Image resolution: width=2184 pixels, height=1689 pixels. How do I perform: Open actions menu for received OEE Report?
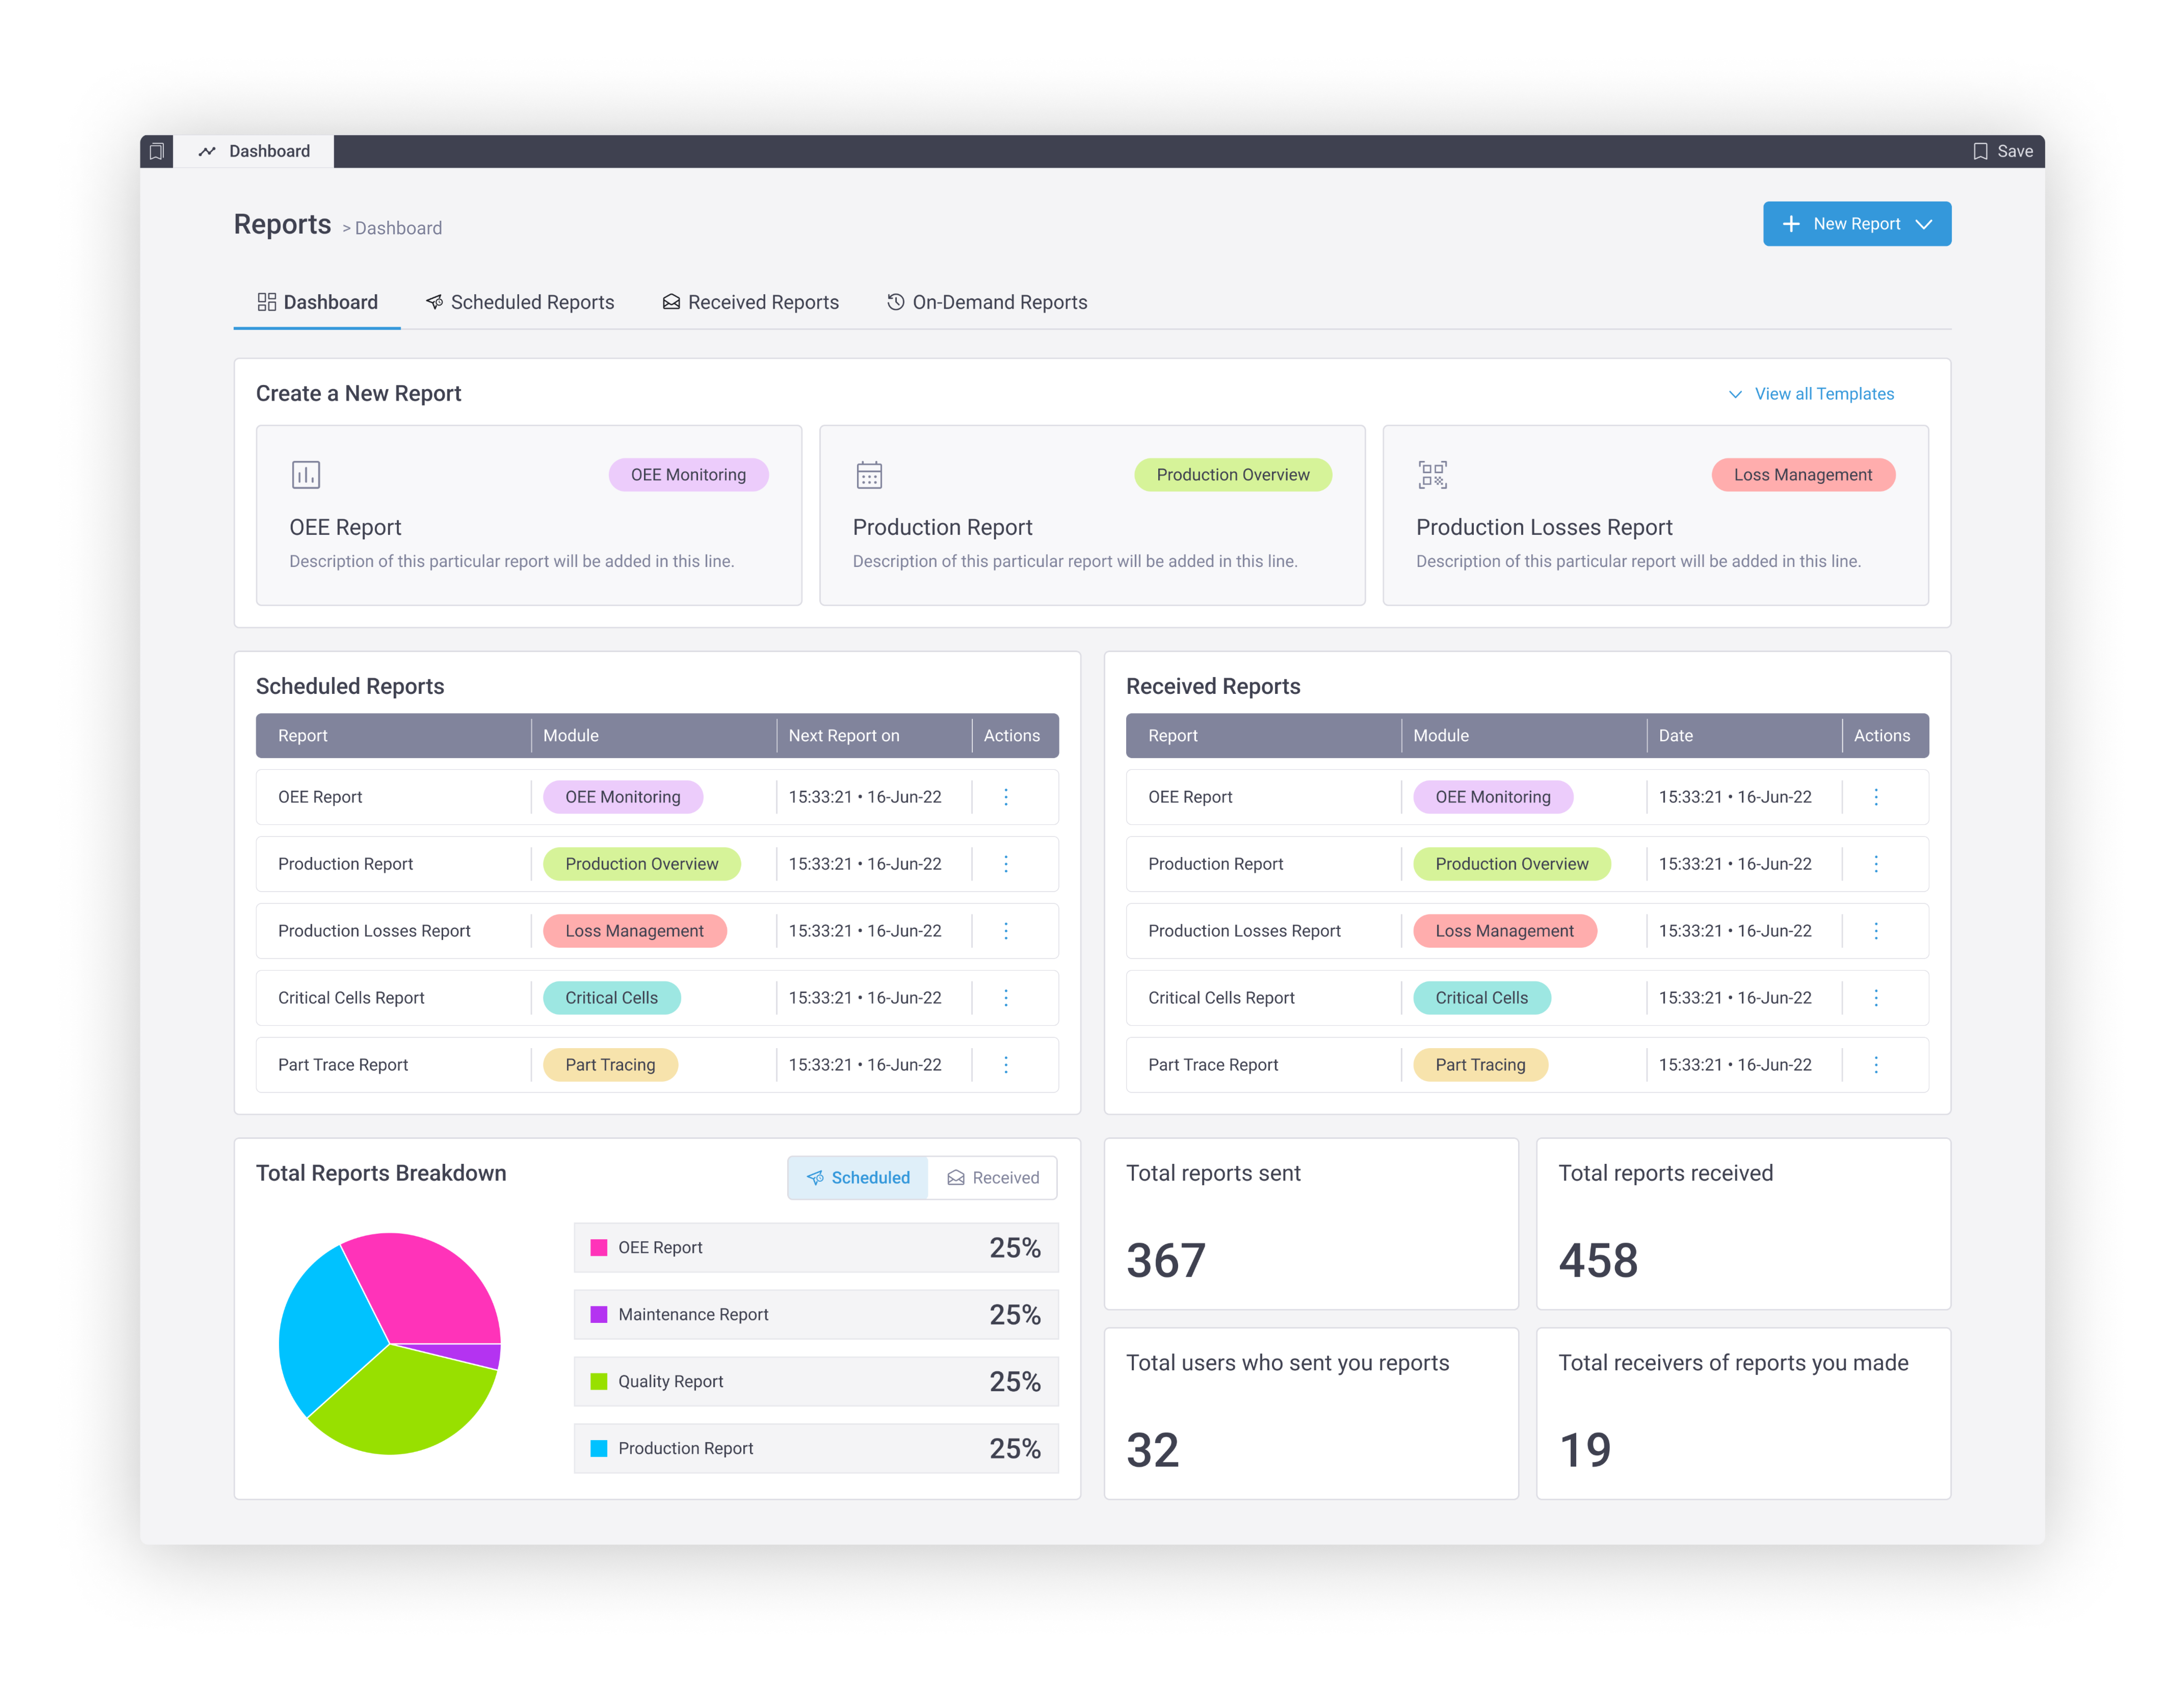click(1876, 797)
